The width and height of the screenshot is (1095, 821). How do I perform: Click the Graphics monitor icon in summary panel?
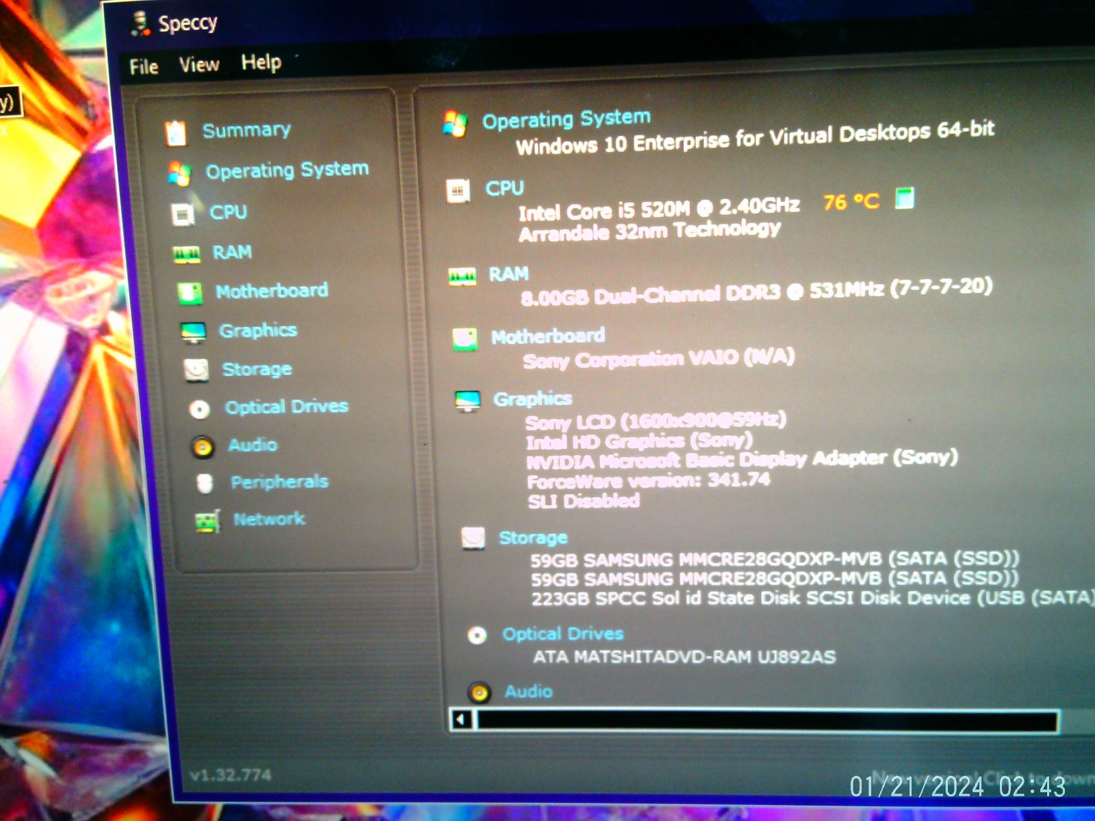[x=468, y=400]
